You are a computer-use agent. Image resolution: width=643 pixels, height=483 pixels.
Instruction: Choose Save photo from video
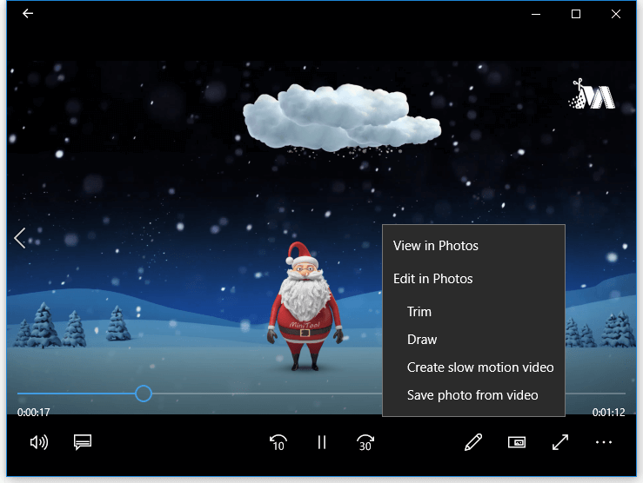[473, 395]
